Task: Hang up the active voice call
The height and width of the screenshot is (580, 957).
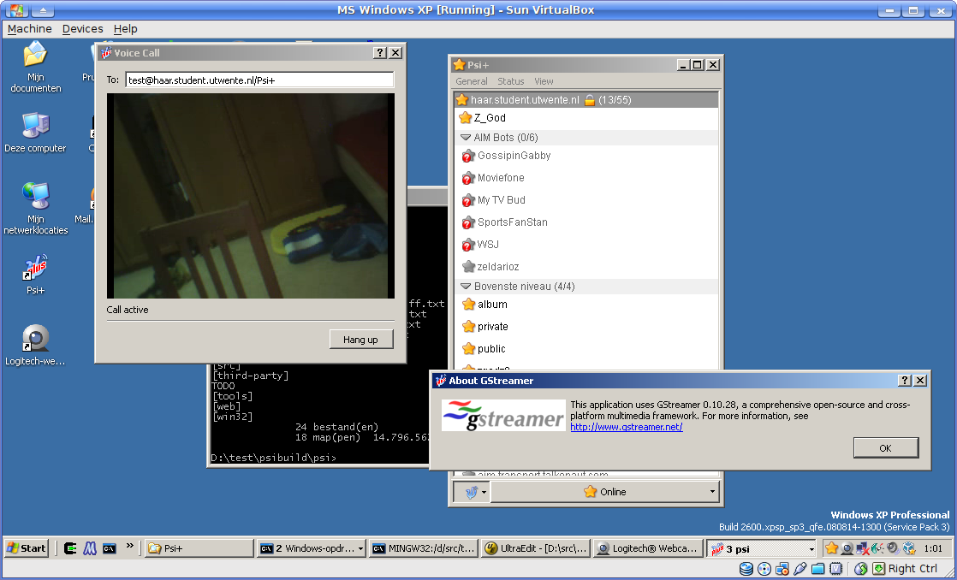Action: click(x=360, y=340)
